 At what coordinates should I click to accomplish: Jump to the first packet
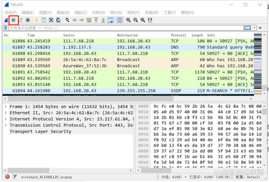(96, 20)
